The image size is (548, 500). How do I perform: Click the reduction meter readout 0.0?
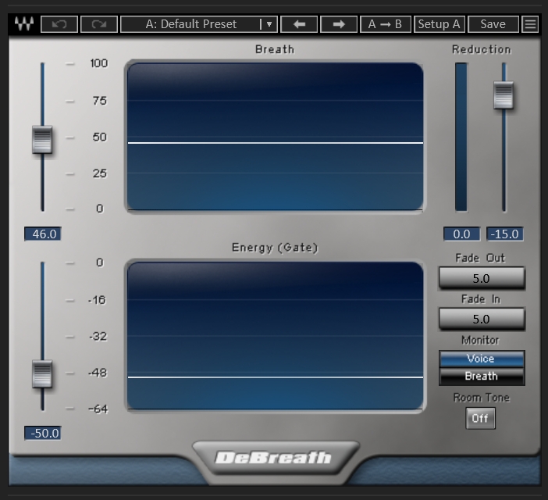461,234
